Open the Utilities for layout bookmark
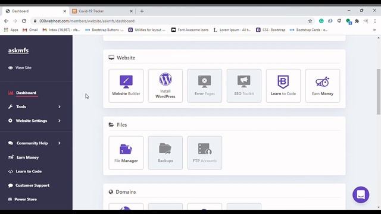 click(147, 30)
